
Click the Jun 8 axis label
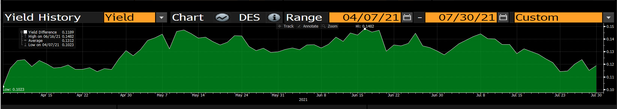coord(321,95)
